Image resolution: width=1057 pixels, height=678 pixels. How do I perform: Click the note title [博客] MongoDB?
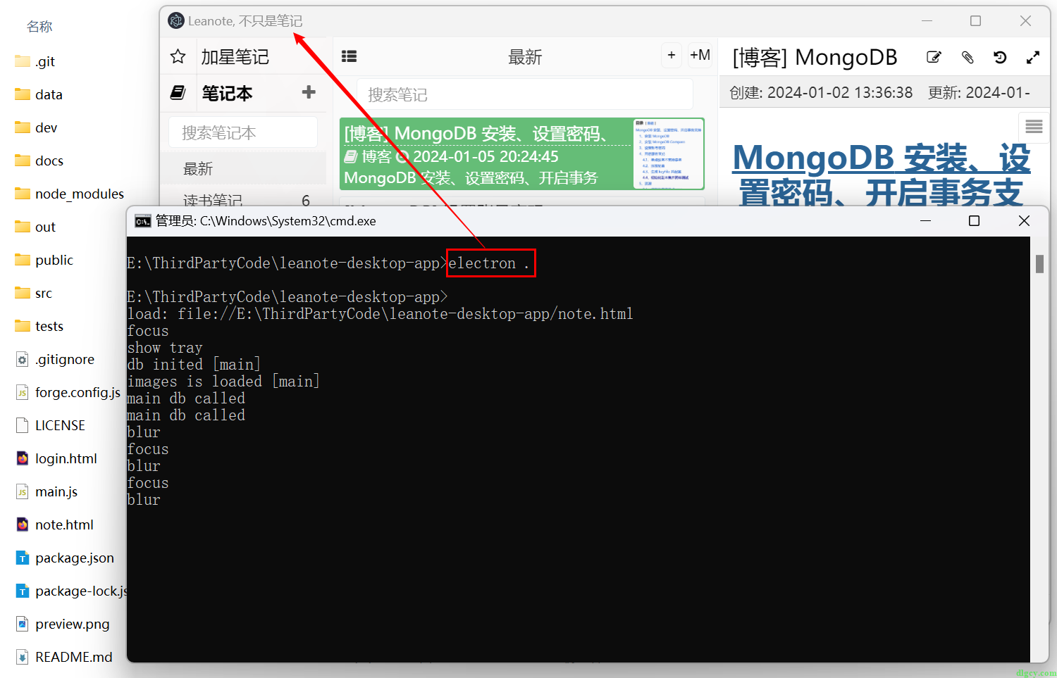tap(815, 57)
